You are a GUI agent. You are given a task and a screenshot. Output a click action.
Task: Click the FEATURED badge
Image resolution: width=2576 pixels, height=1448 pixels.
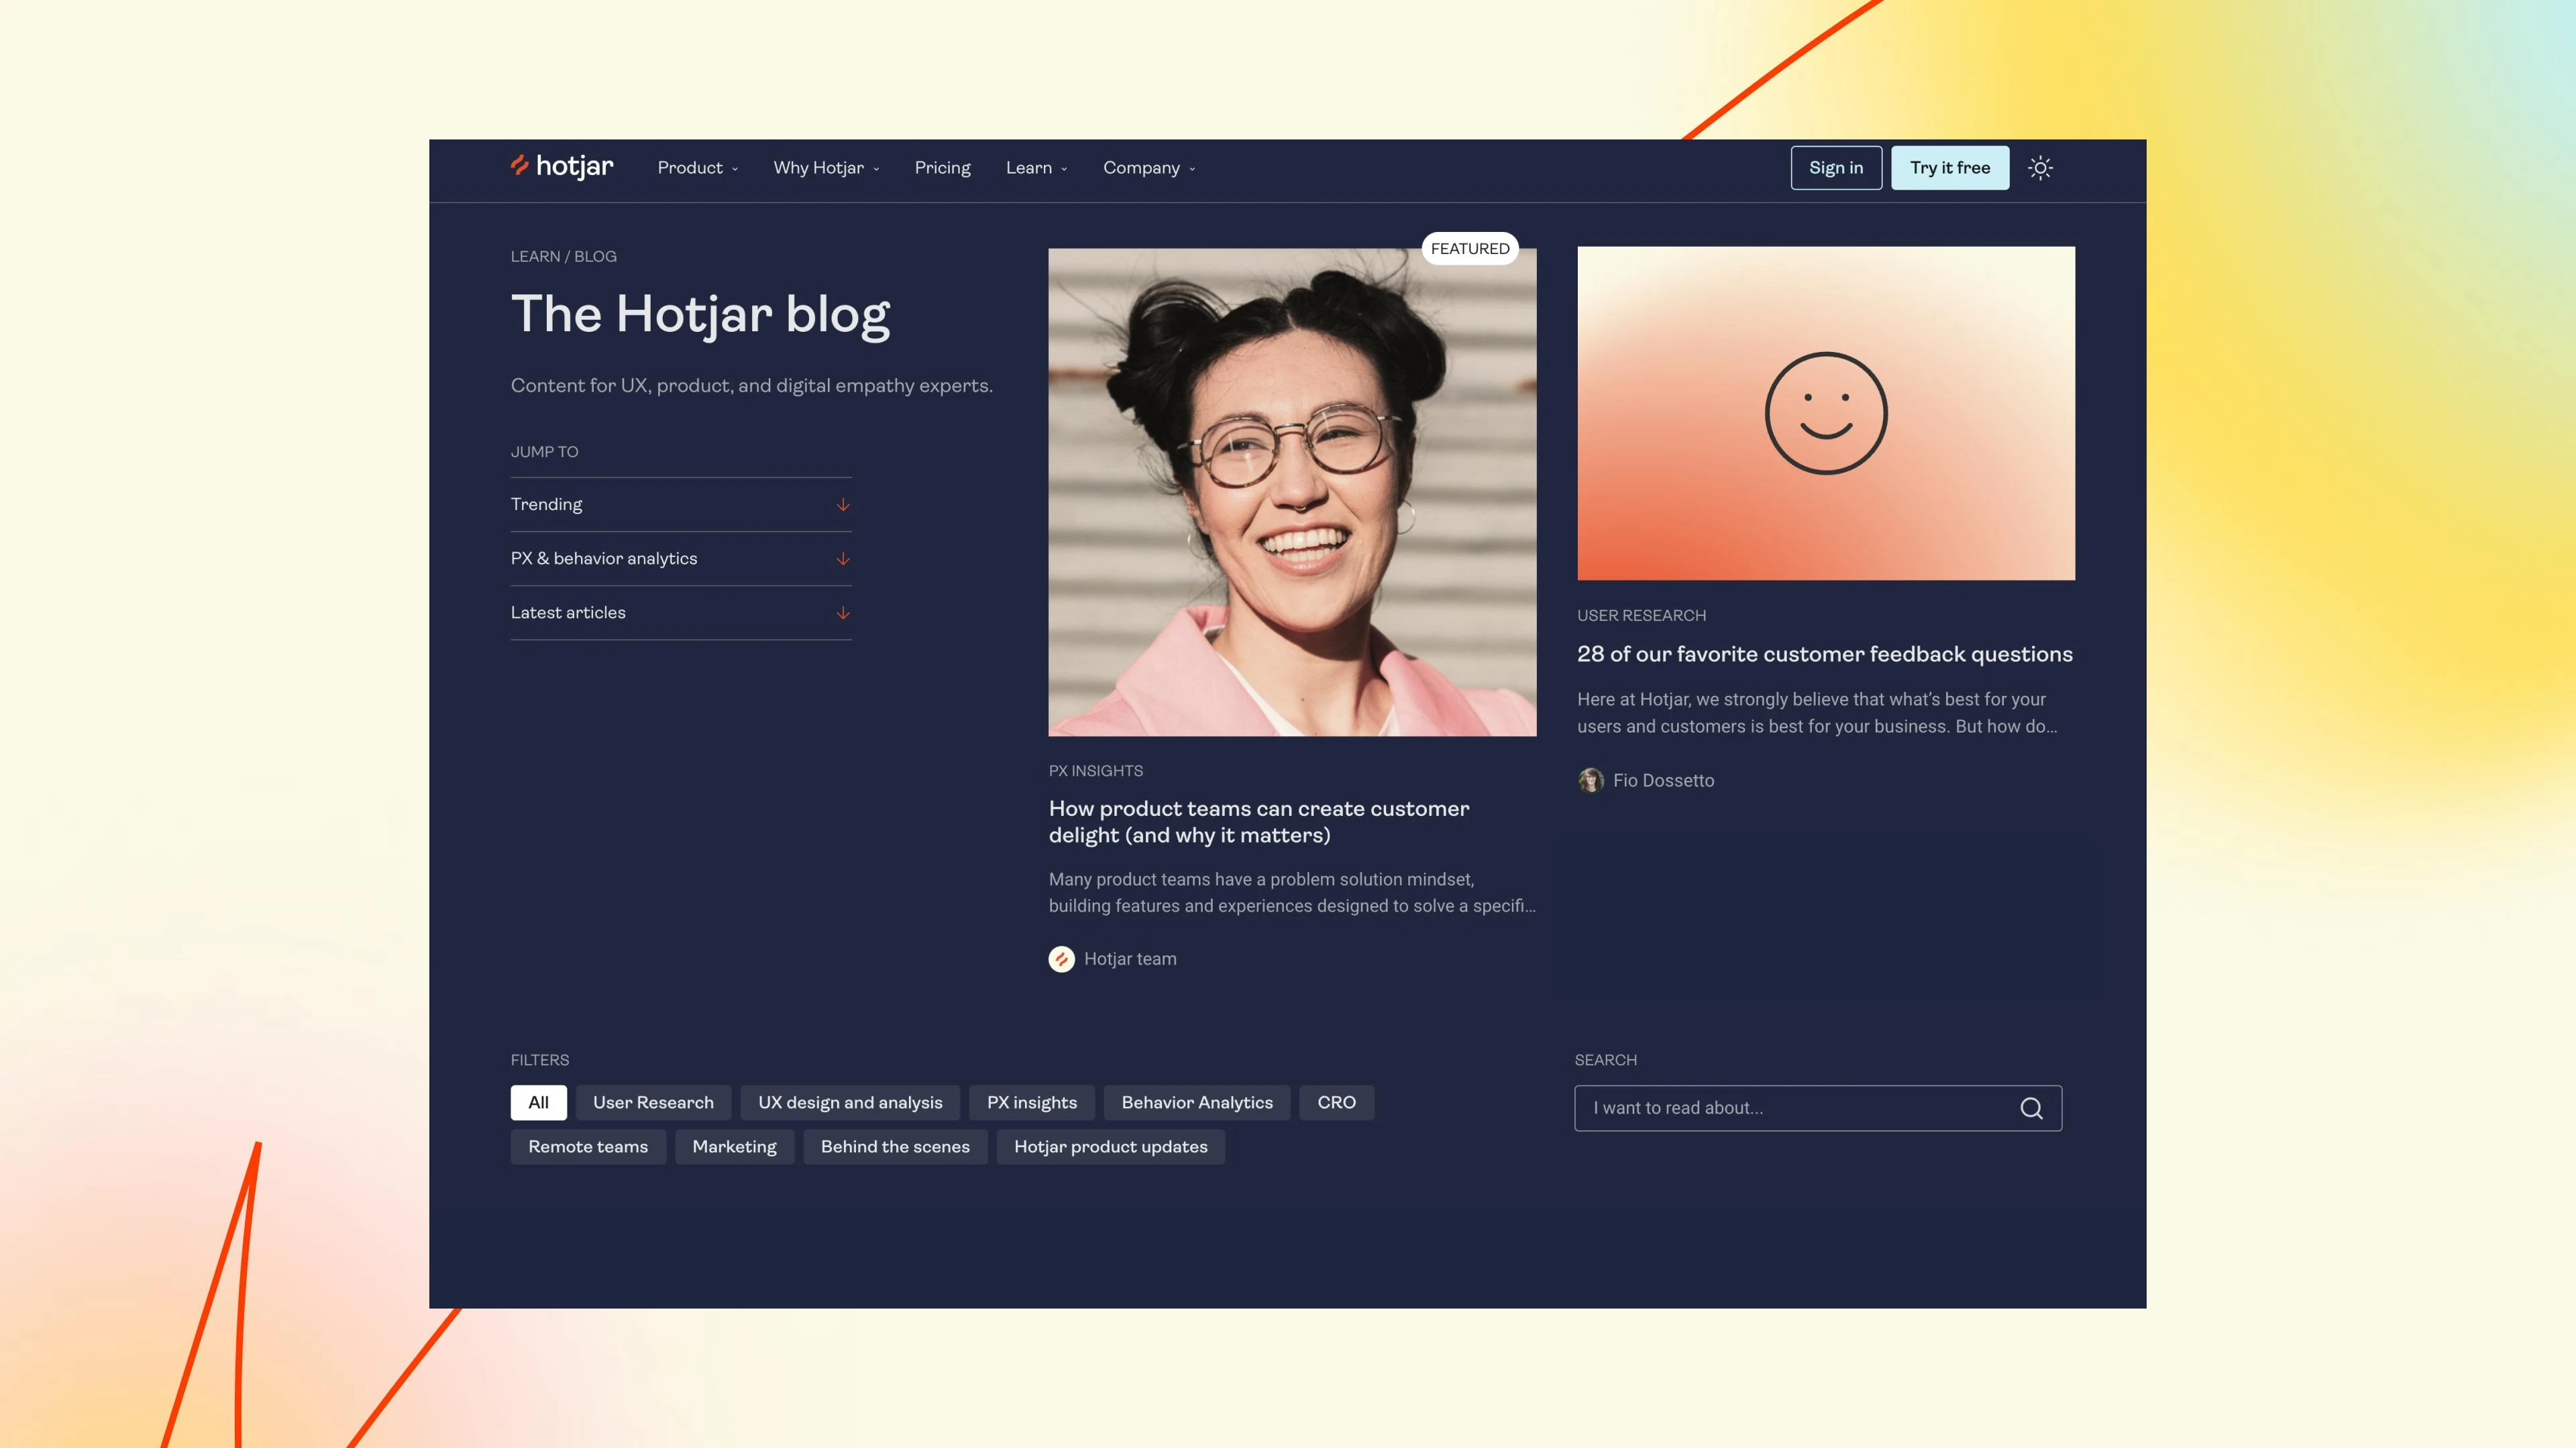(1470, 248)
